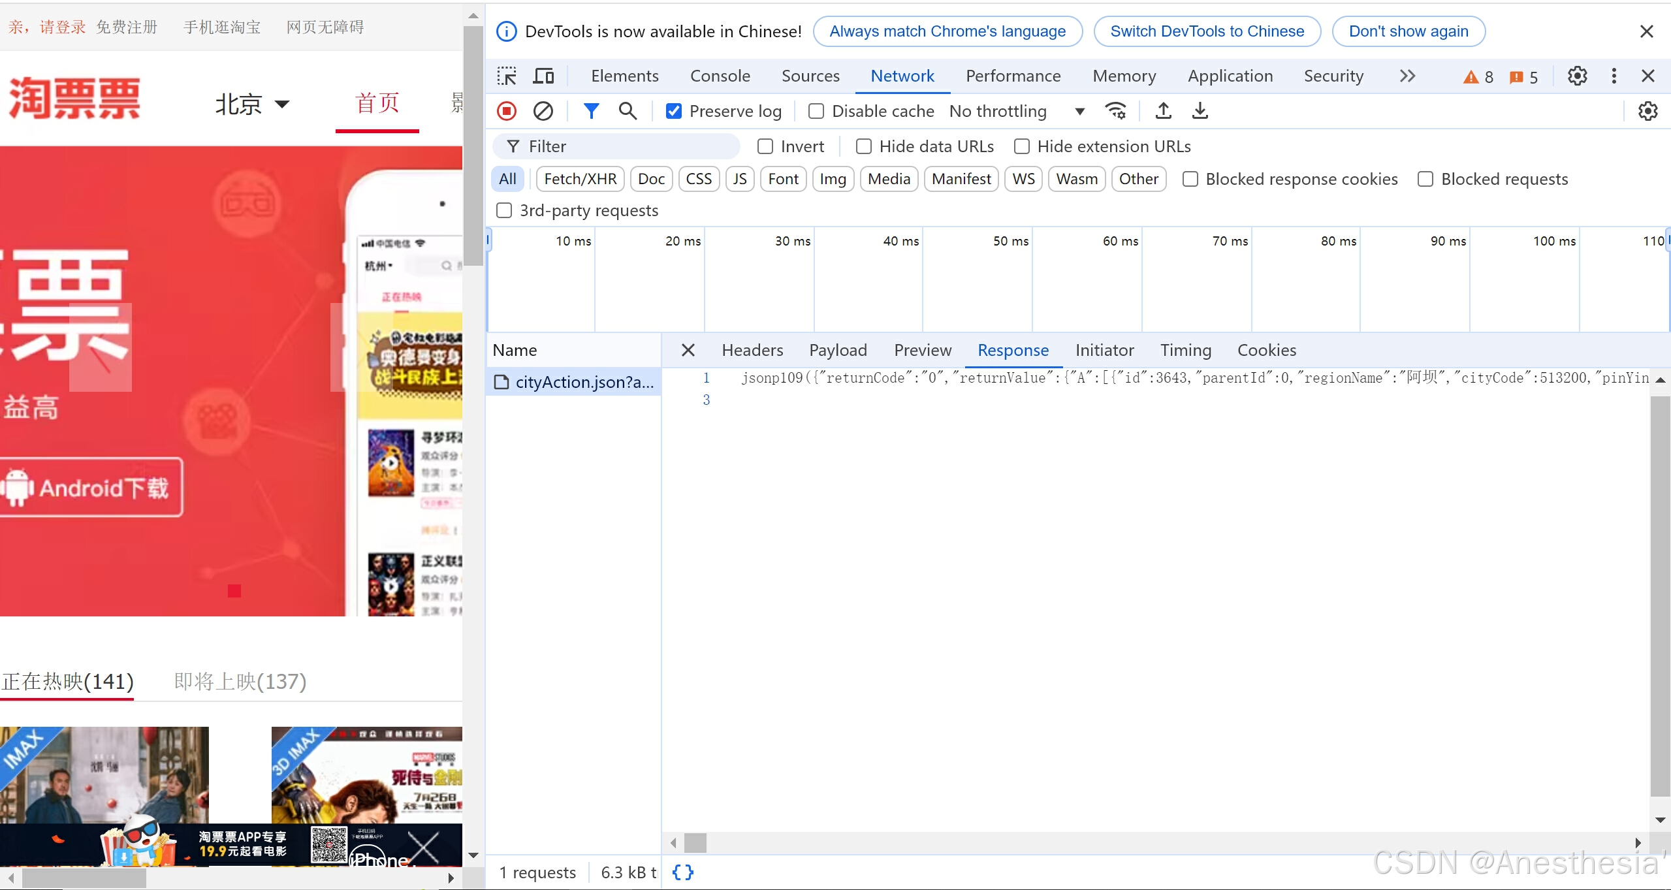Toggle the Disable cache checkbox
The height and width of the screenshot is (890, 1671).
pos(816,110)
